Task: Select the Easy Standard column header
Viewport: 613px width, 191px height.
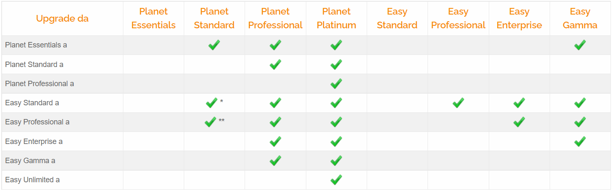Action: [x=397, y=18]
